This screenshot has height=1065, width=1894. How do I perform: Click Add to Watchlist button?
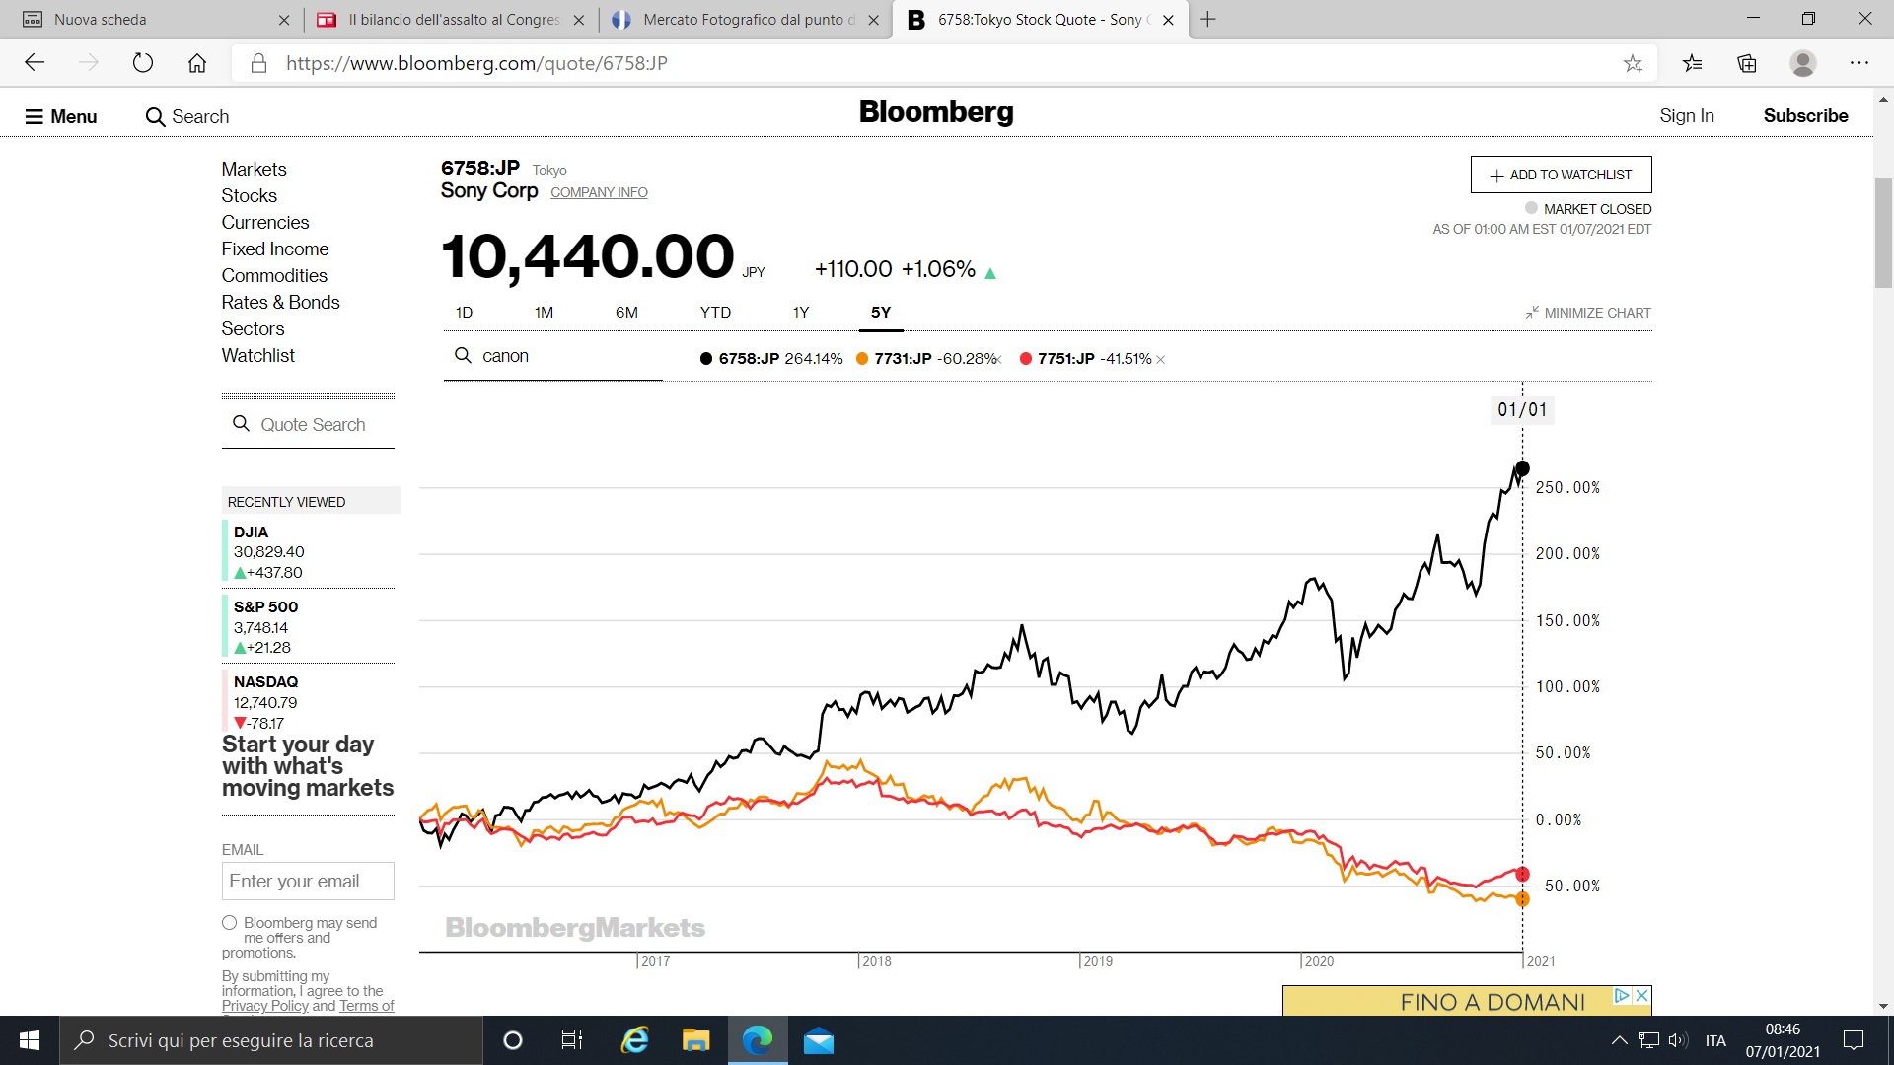(x=1561, y=175)
